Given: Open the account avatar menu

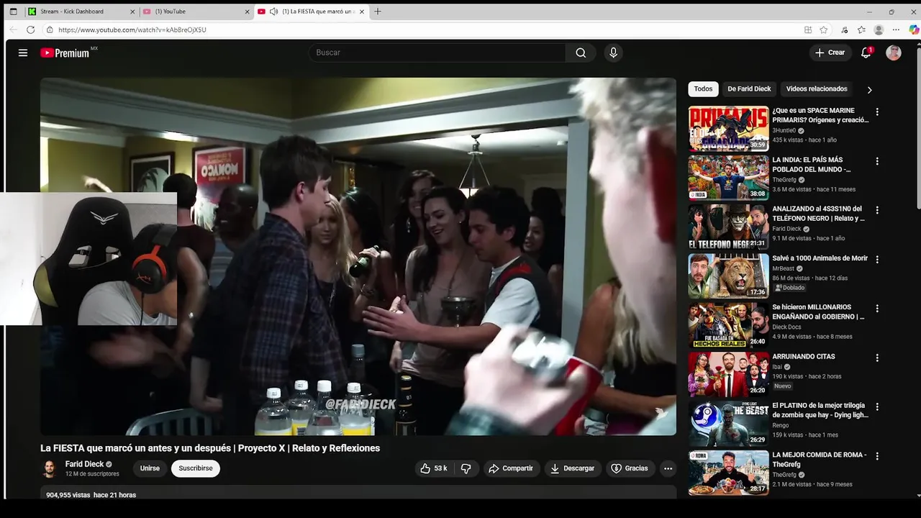Looking at the screenshot, I should (x=894, y=53).
